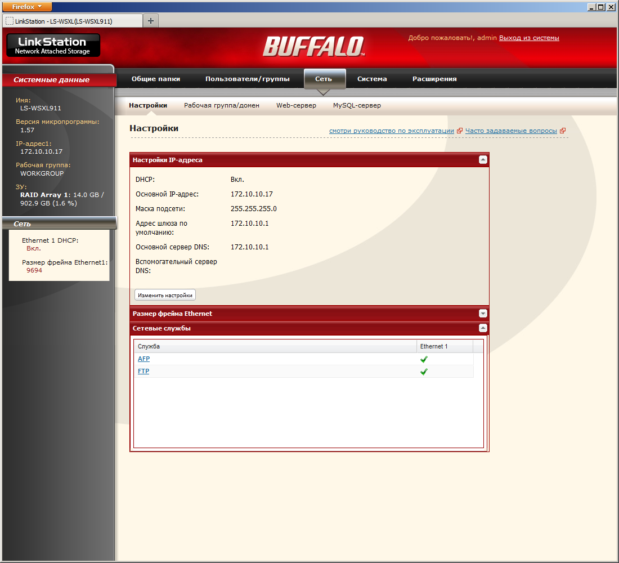The width and height of the screenshot is (619, 563).
Task: Click the Выход из системы logout link
Action: (x=529, y=38)
